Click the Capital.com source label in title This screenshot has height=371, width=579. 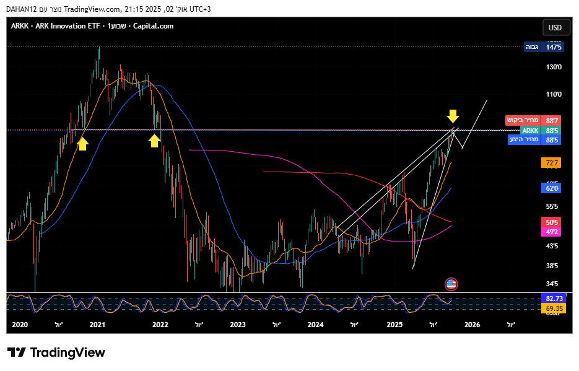point(153,26)
